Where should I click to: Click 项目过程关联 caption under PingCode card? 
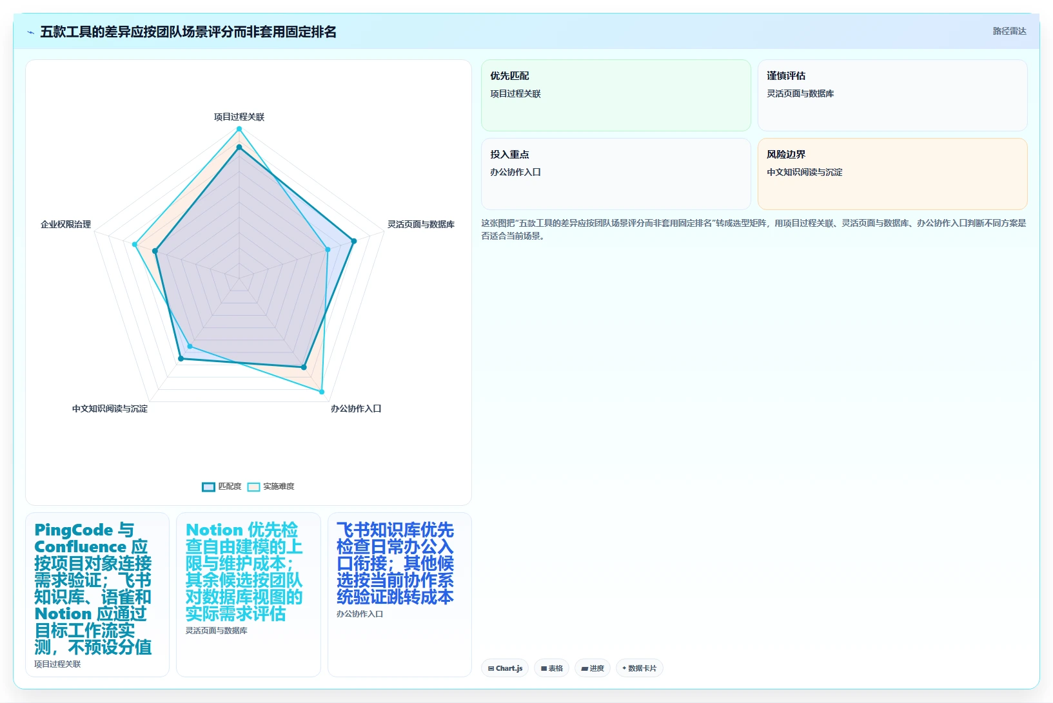pyautogui.click(x=57, y=664)
